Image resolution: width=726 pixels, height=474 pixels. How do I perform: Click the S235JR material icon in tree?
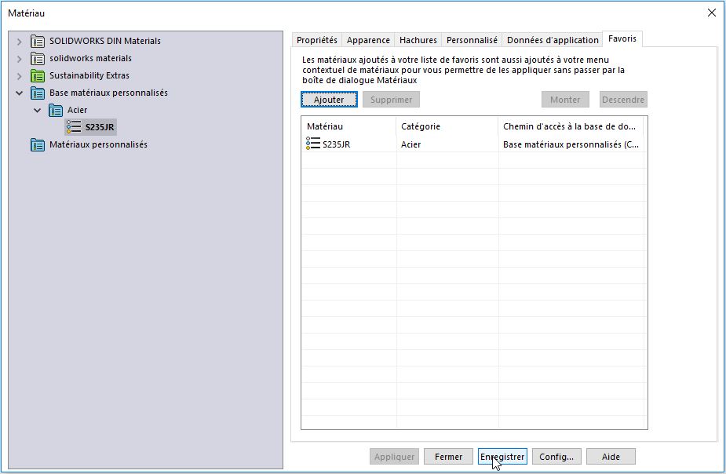pos(74,127)
